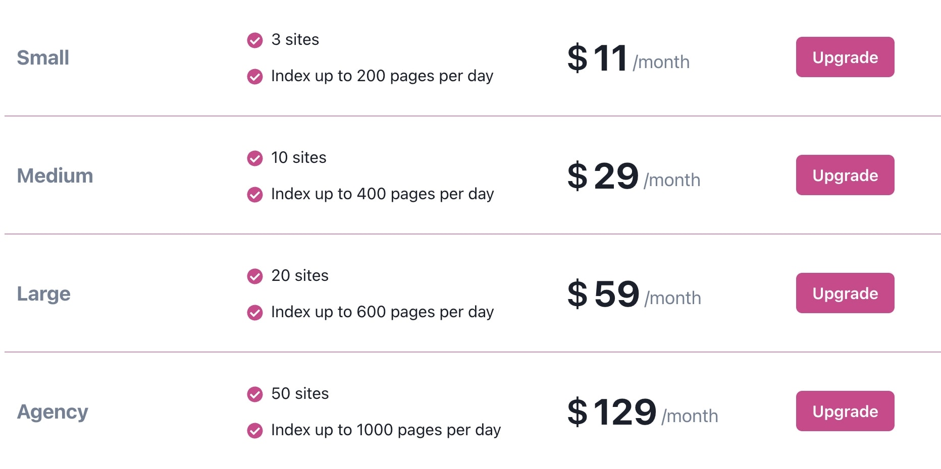Click the "Small" plan name label
Viewport: 941px width, 469px height.
pos(43,57)
